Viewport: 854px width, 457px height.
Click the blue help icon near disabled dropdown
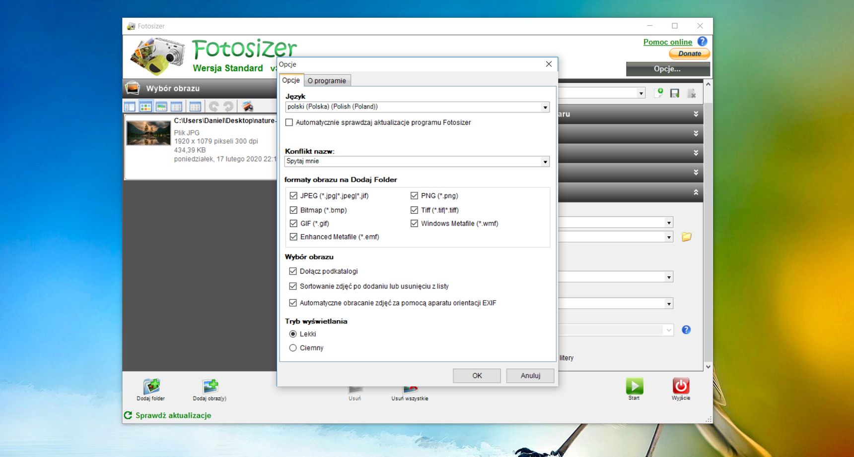[686, 330]
